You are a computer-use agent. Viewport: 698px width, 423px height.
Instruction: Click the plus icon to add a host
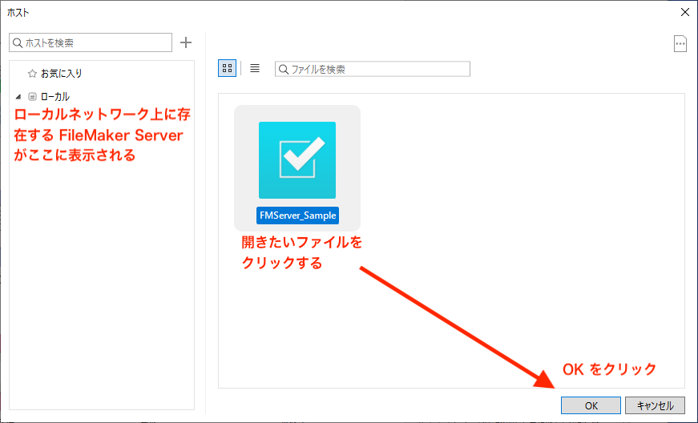186,42
